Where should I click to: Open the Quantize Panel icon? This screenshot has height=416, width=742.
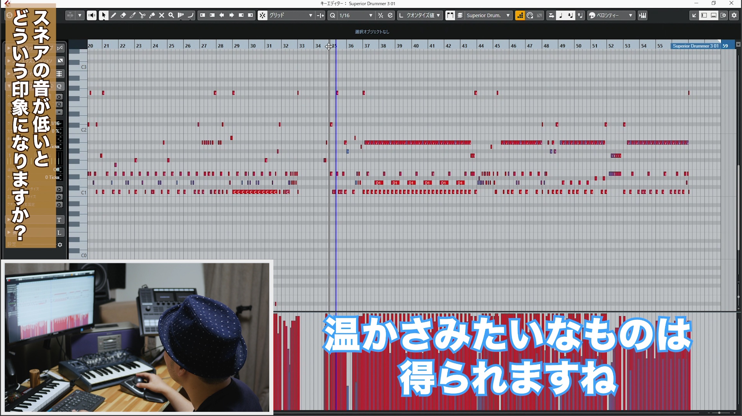click(390, 15)
